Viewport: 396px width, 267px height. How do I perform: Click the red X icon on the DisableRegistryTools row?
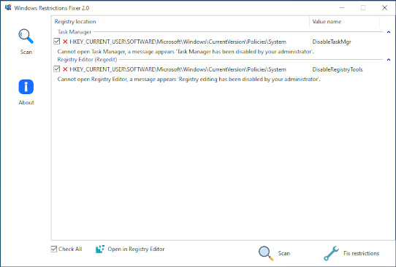tap(65, 69)
